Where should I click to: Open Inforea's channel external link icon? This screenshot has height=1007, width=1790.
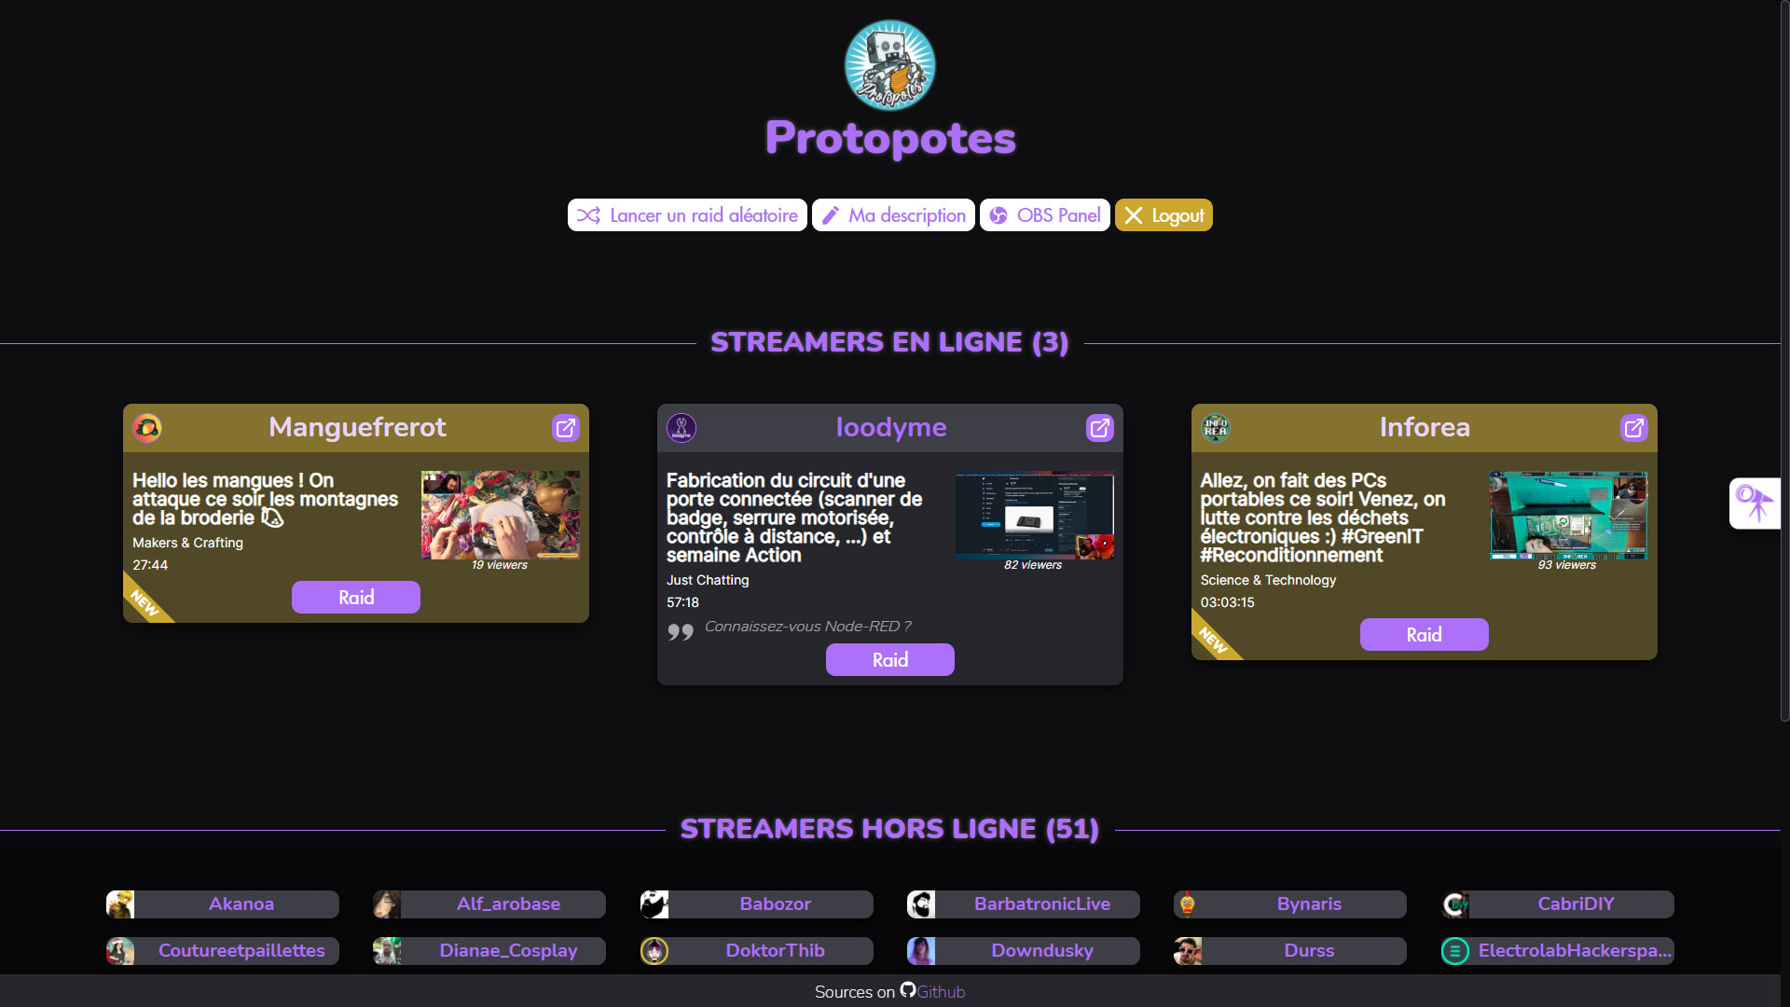pyautogui.click(x=1634, y=428)
